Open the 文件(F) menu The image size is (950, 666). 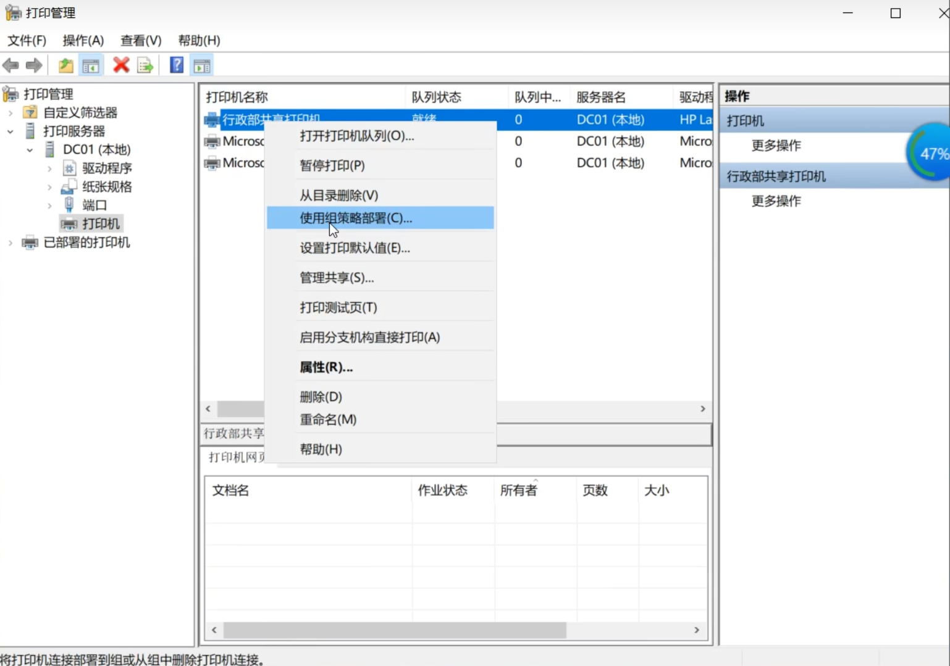click(27, 40)
